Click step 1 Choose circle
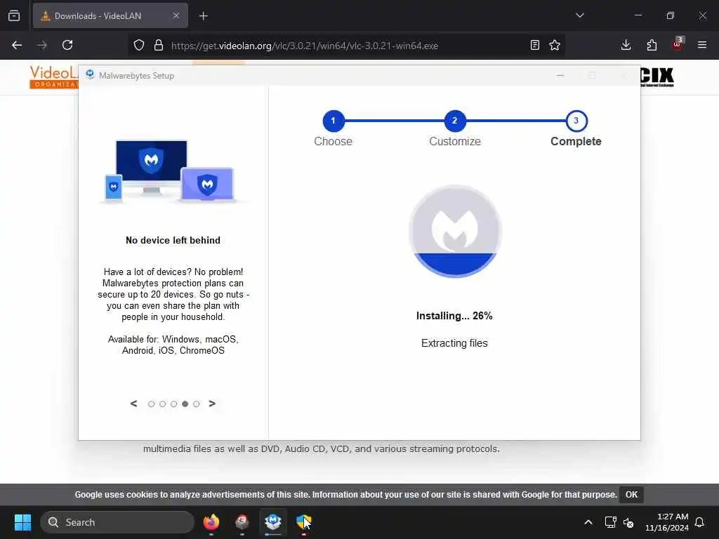The height and width of the screenshot is (539, 719). [x=334, y=121]
